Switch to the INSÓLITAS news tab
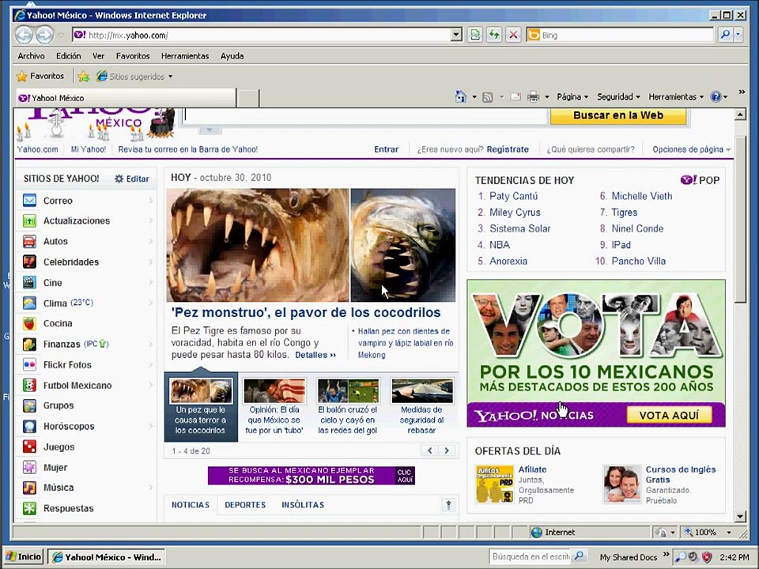Screen dimensions: 759x569 tap(303, 505)
